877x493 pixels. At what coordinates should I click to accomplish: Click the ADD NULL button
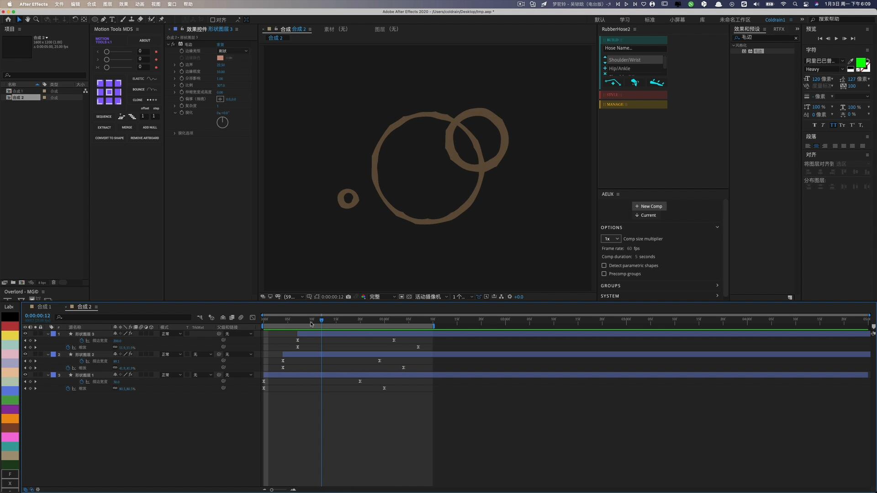tap(150, 127)
